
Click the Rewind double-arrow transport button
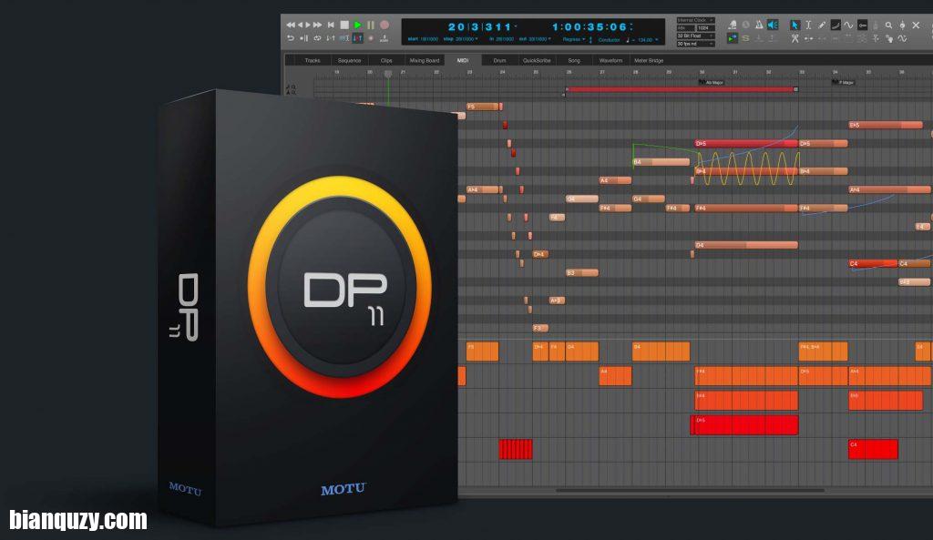click(x=291, y=25)
